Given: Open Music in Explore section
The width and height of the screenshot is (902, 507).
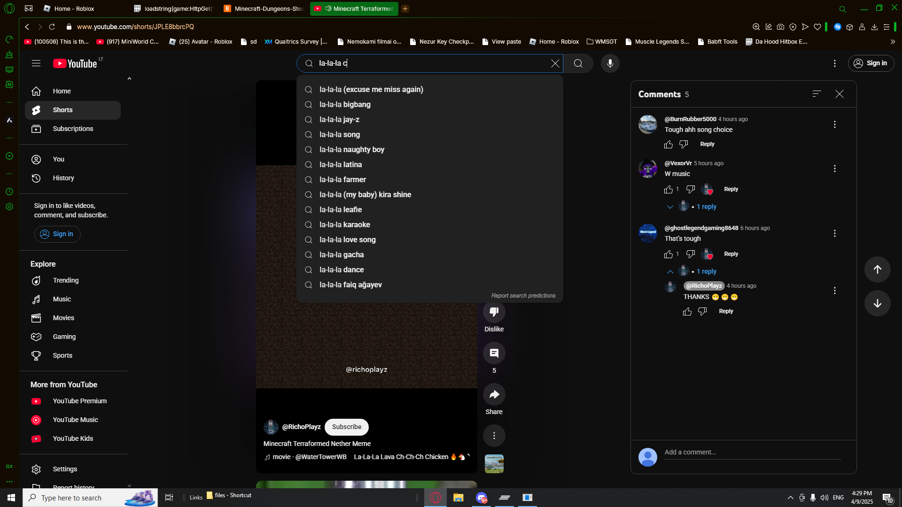Looking at the screenshot, I should pos(73,299).
